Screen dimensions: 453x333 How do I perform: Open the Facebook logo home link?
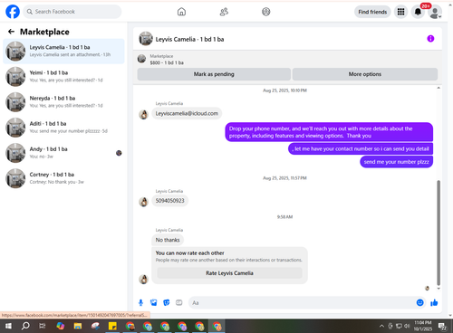tap(13, 12)
